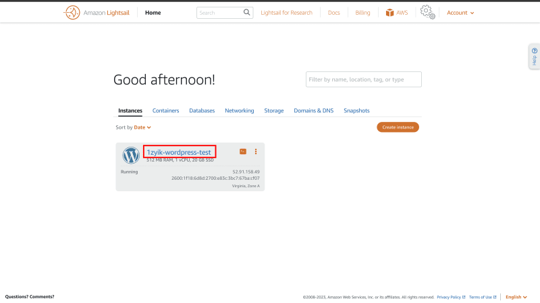Click the Home navigation item
Image resolution: width=540 pixels, height=303 pixels.
(x=153, y=13)
